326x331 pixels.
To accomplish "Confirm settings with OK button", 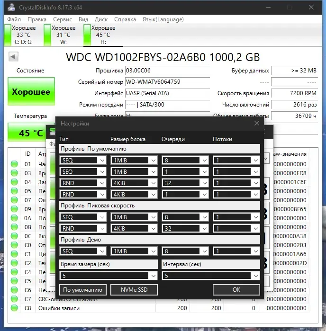I will [x=236, y=290].
